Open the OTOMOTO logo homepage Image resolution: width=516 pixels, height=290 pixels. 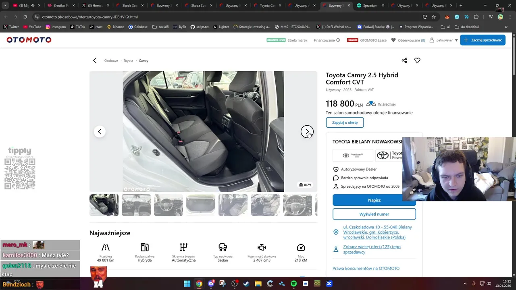point(29,40)
